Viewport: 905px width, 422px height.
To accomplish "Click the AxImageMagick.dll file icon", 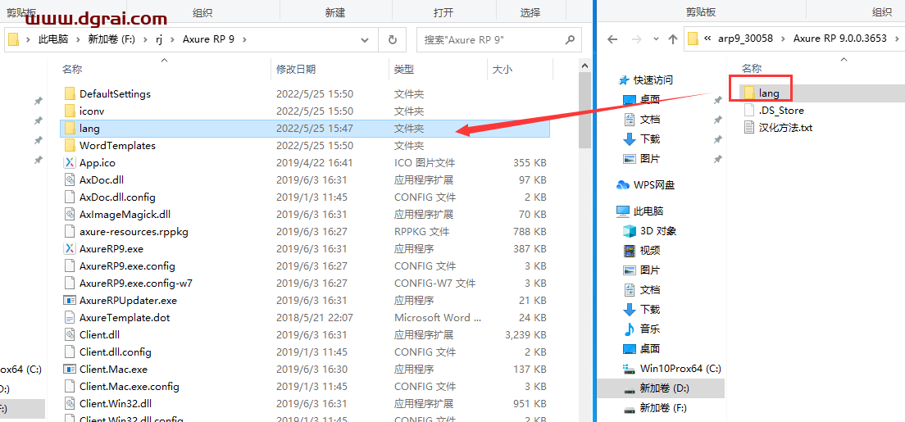I will (x=70, y=214).
